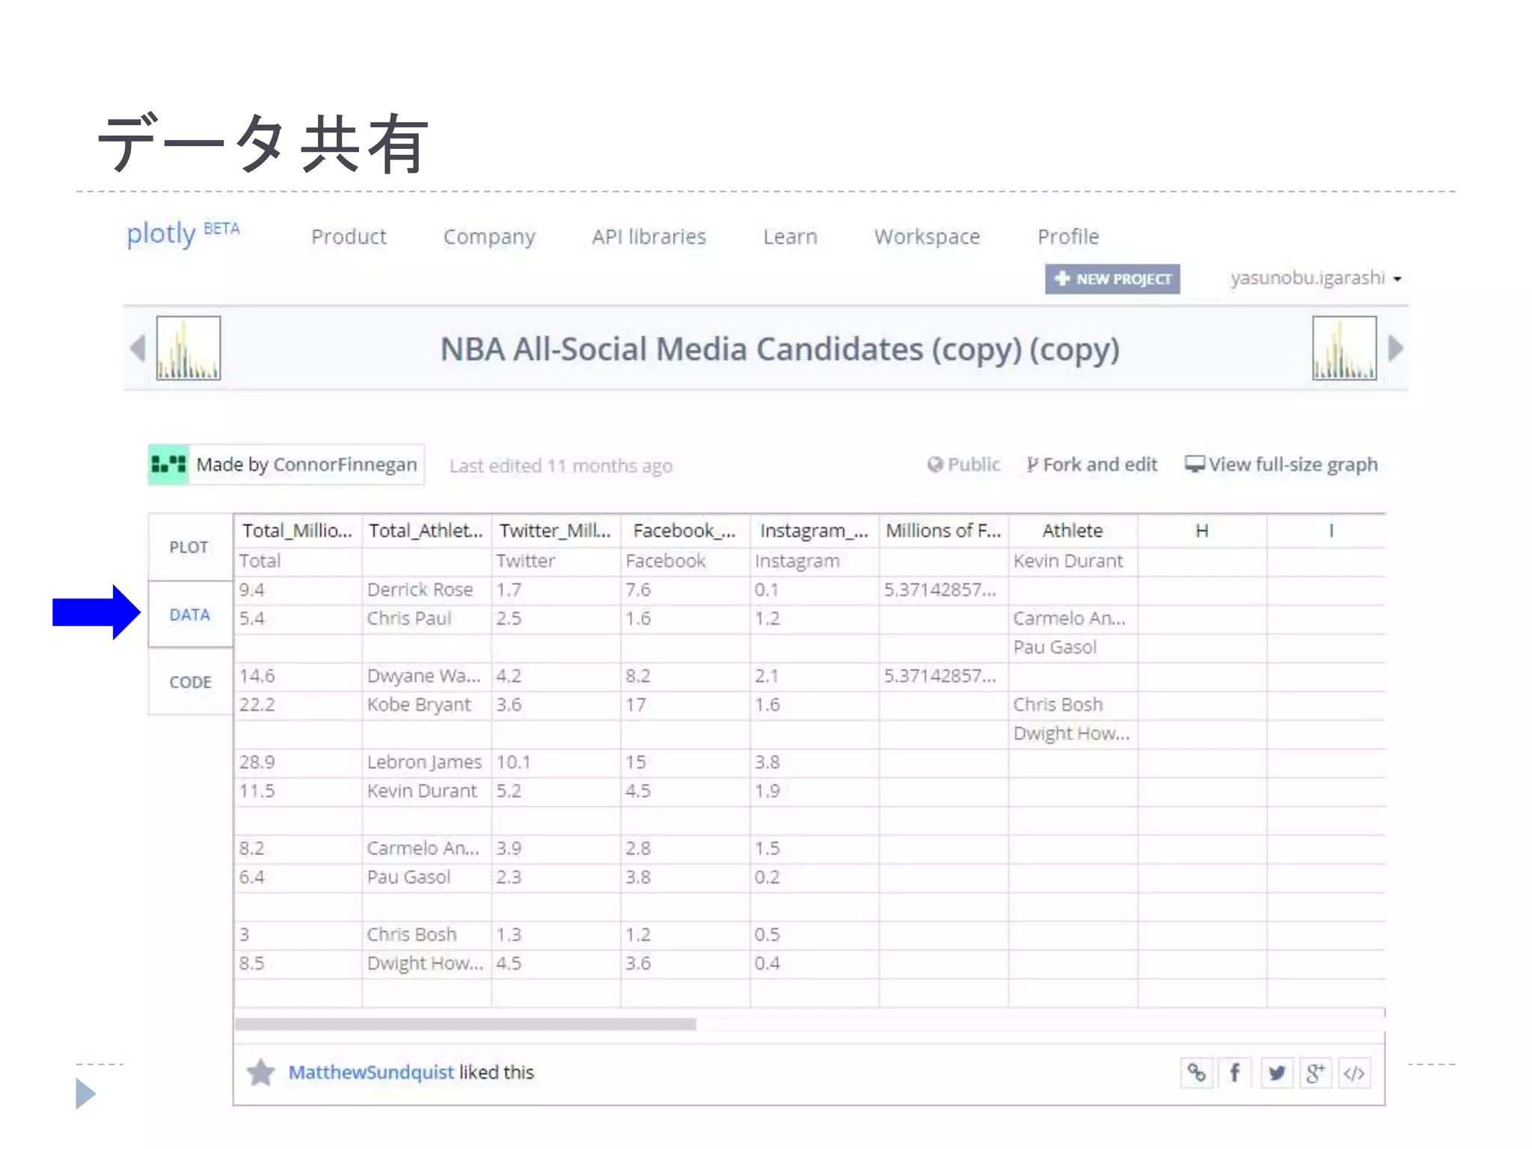Click Fork and edit link
Screen dimensions: 1532x1149
(1092, 465)
